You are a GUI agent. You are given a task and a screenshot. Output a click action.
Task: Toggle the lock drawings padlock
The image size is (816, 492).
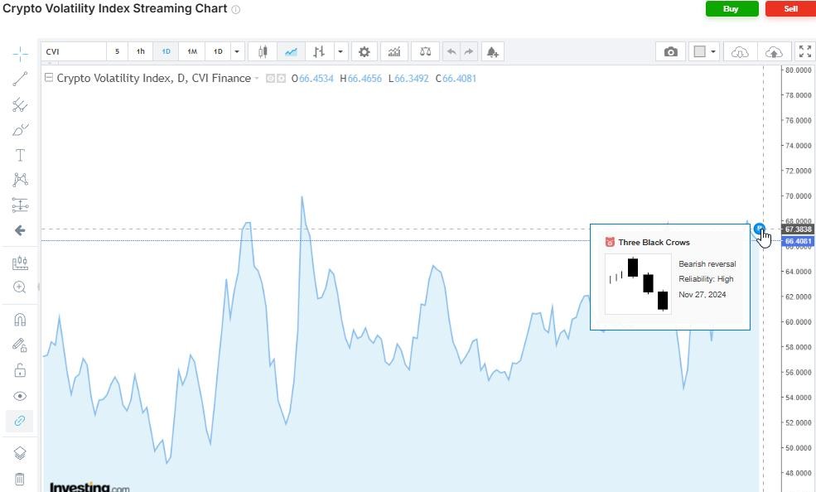pos(20,370)
